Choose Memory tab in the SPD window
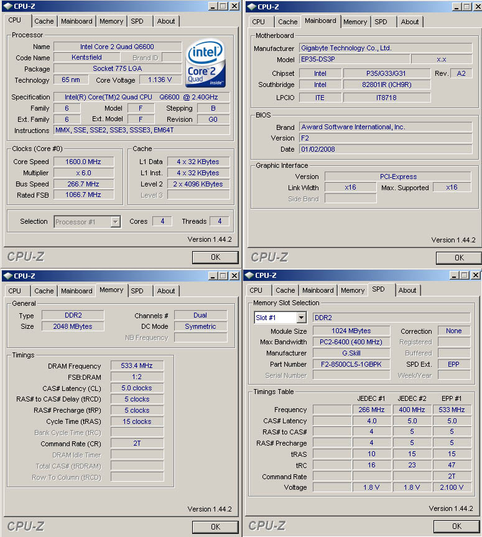 pos(353,290)
